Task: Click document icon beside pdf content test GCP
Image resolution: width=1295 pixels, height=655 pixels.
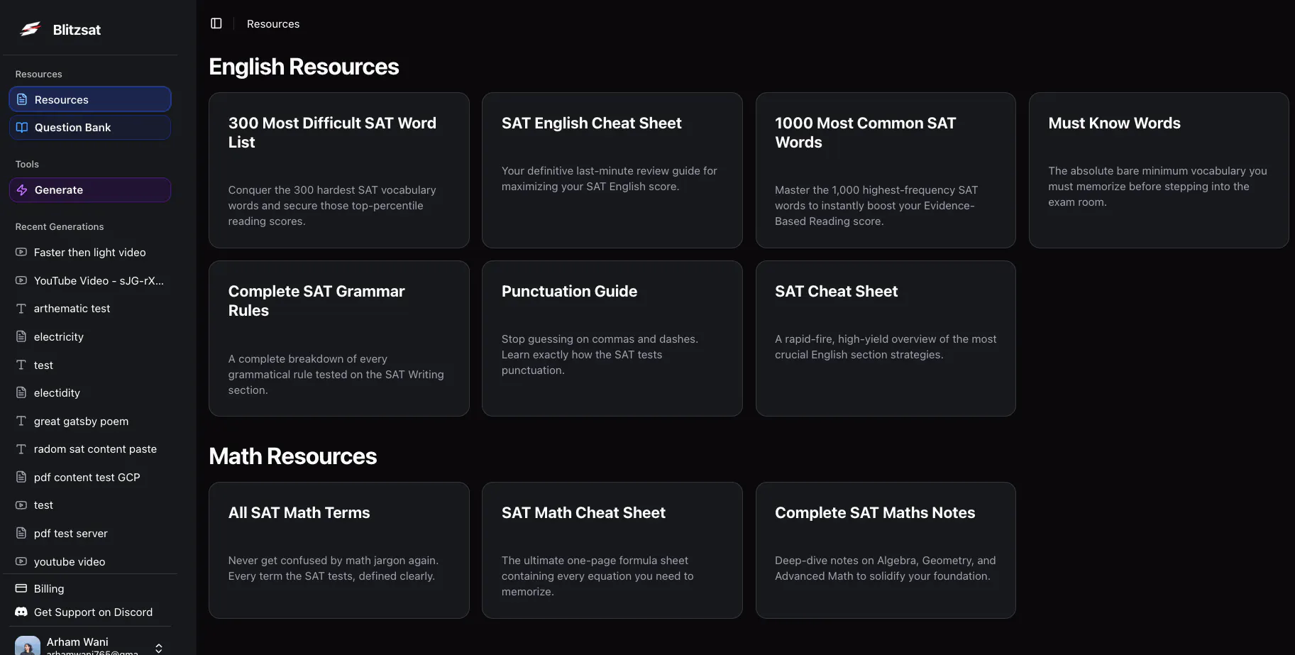Action: point(21,477)
